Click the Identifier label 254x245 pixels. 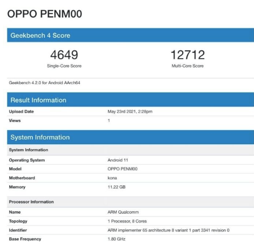[x=18, y=230]
